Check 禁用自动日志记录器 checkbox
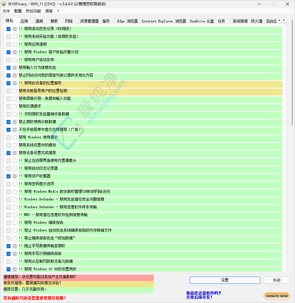 tap(8, 168)
